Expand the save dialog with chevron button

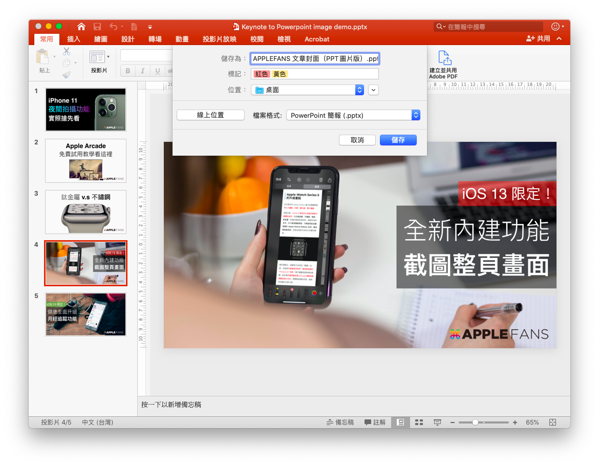374,90
